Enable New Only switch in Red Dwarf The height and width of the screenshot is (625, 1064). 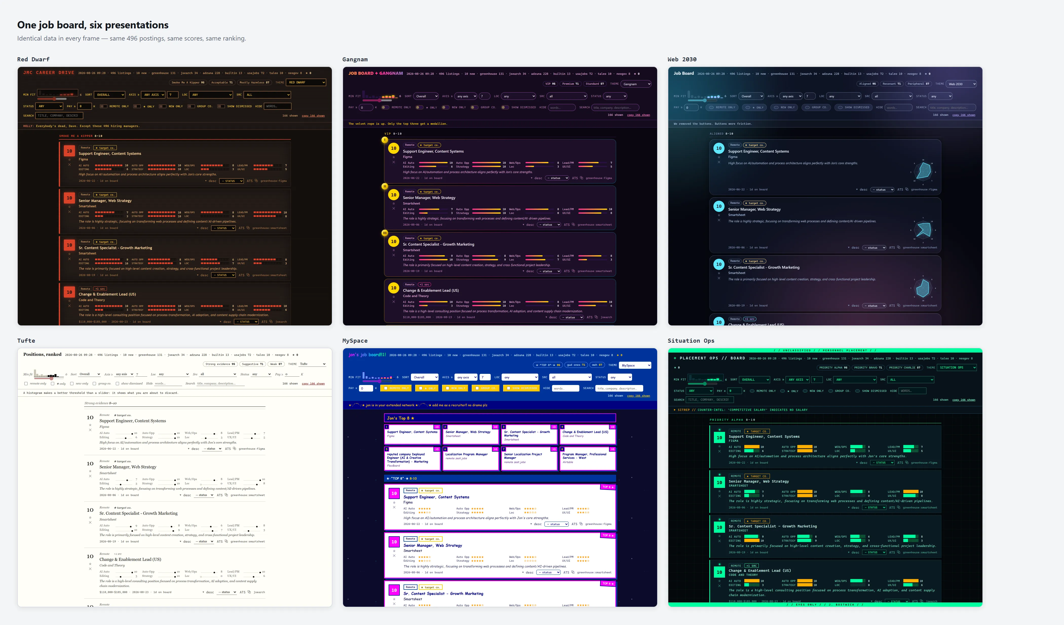click(x=163, y=106)
